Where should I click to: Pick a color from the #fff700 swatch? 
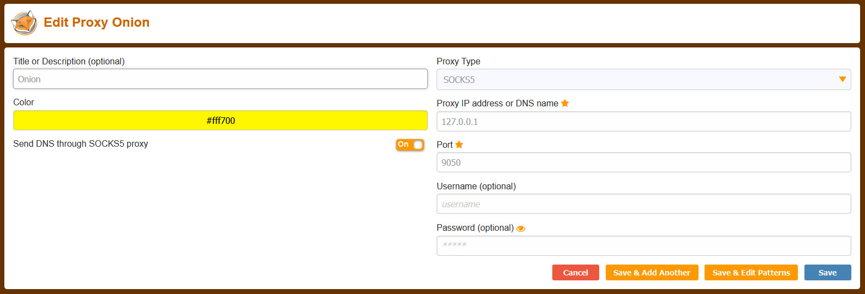(220, 121)
